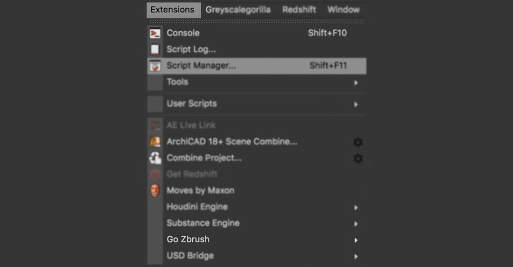Click the Combine Project icon
The width and height of the screenshot is (513, 267).
click(x=155, y=158)
